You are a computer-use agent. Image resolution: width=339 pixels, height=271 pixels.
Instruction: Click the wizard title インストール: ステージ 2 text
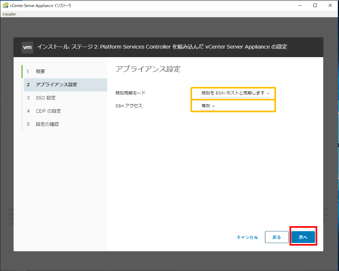coord(162,47)
